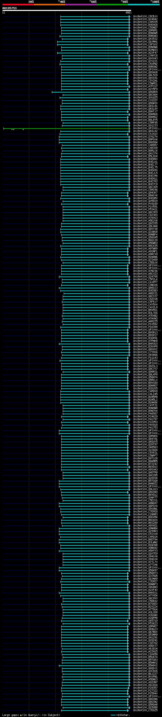
Task: Open hit UniRef100_B4K8I1
Action: tap(145, 593)
